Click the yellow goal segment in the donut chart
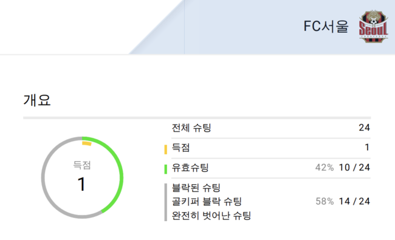 (87, 143)
